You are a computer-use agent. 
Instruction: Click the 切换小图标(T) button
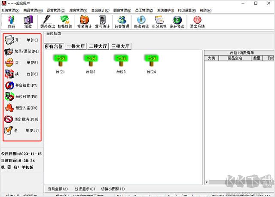pyautogui.click(x=113, y=189)
